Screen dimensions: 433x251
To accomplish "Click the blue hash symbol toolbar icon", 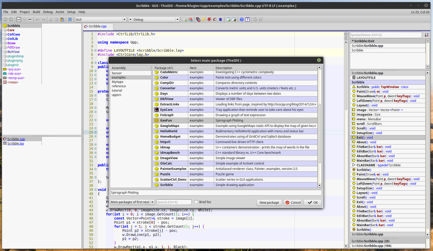I will [220, 19].
